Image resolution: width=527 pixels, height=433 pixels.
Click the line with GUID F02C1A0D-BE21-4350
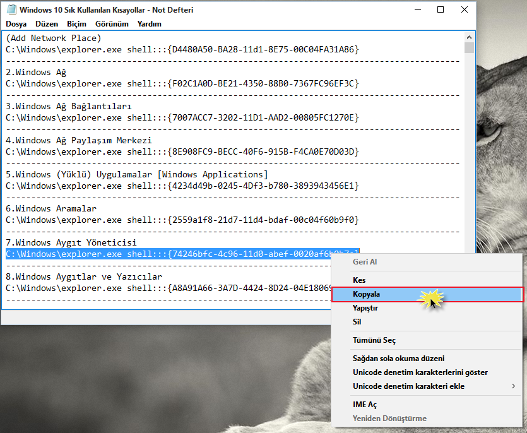(182, 83)
